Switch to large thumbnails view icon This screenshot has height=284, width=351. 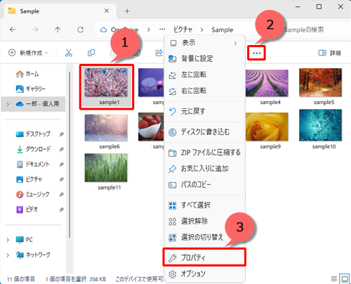[345, 278]
